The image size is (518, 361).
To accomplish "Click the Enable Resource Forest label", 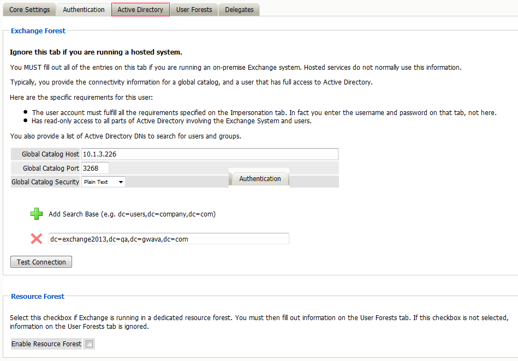I will click(x=46, y=344).
